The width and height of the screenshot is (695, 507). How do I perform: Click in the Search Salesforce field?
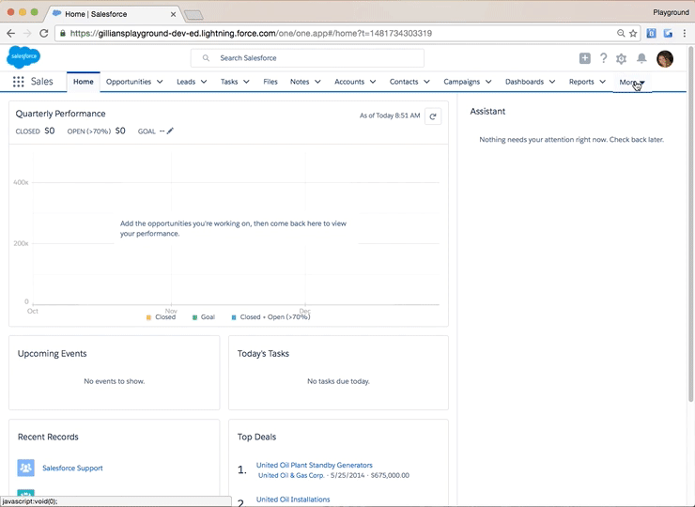point(307,58)
